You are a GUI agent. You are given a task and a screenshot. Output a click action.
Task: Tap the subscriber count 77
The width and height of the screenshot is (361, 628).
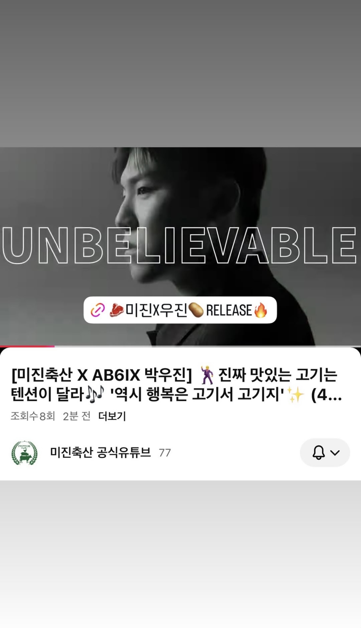[165, 453]
